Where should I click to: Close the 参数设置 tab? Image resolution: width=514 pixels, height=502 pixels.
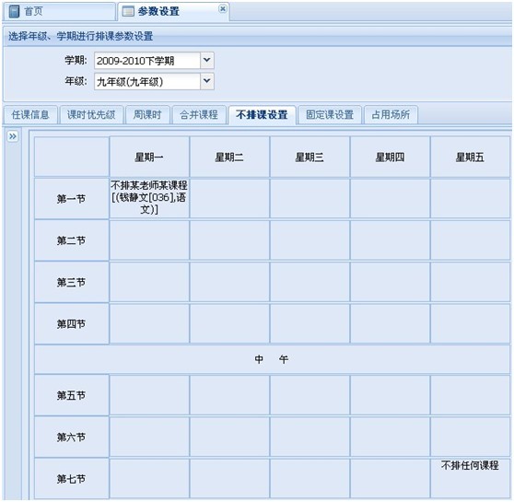223,8
